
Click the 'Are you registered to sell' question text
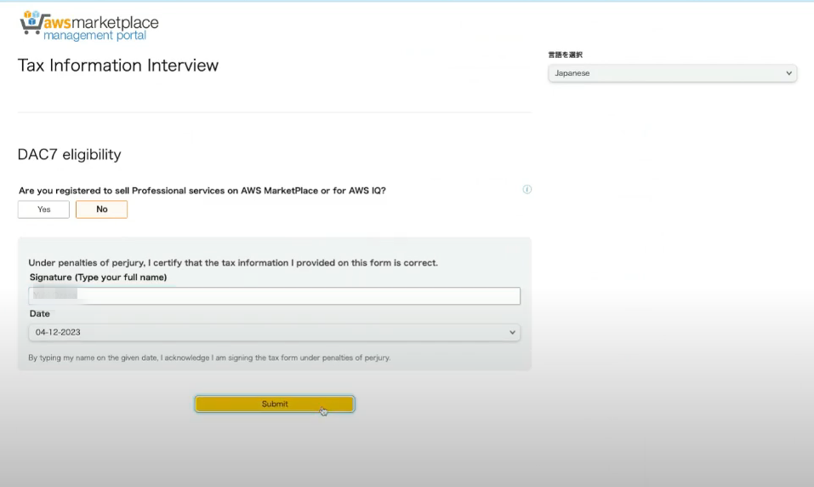click(x=202, y=191)
